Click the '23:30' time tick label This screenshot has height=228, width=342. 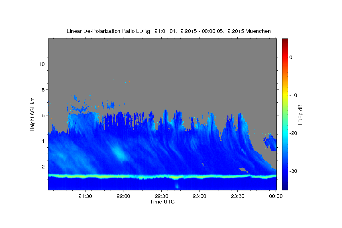tap(237, 196)
